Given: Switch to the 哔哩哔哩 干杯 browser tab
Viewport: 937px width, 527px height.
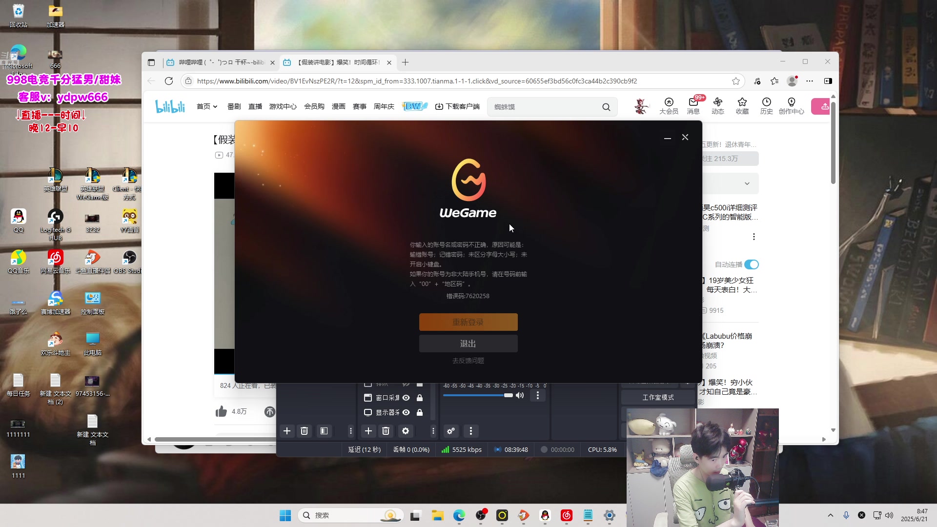Looking at the screenshot, I should 220,62.
